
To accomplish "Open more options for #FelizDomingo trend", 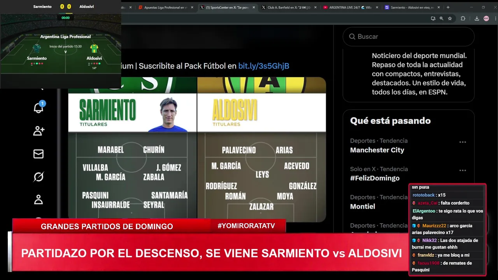I will click(463, 170).
